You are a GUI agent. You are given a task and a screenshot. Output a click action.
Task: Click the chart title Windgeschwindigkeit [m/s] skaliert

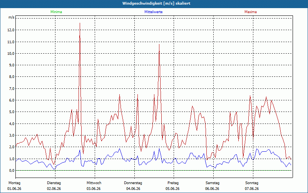(x=156, y=3)
